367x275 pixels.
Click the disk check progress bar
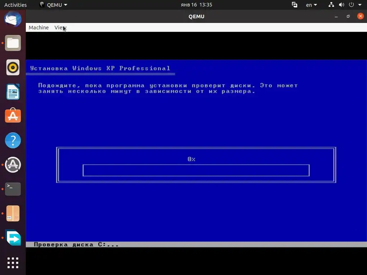coord(196,170)
